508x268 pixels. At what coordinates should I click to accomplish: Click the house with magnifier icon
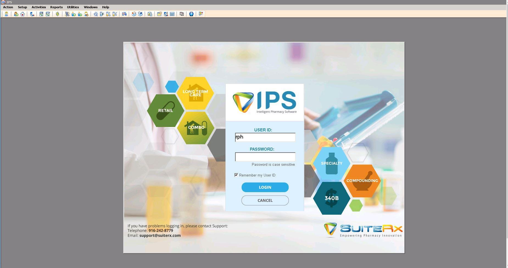pyautogui.click(x=96, y=14)
